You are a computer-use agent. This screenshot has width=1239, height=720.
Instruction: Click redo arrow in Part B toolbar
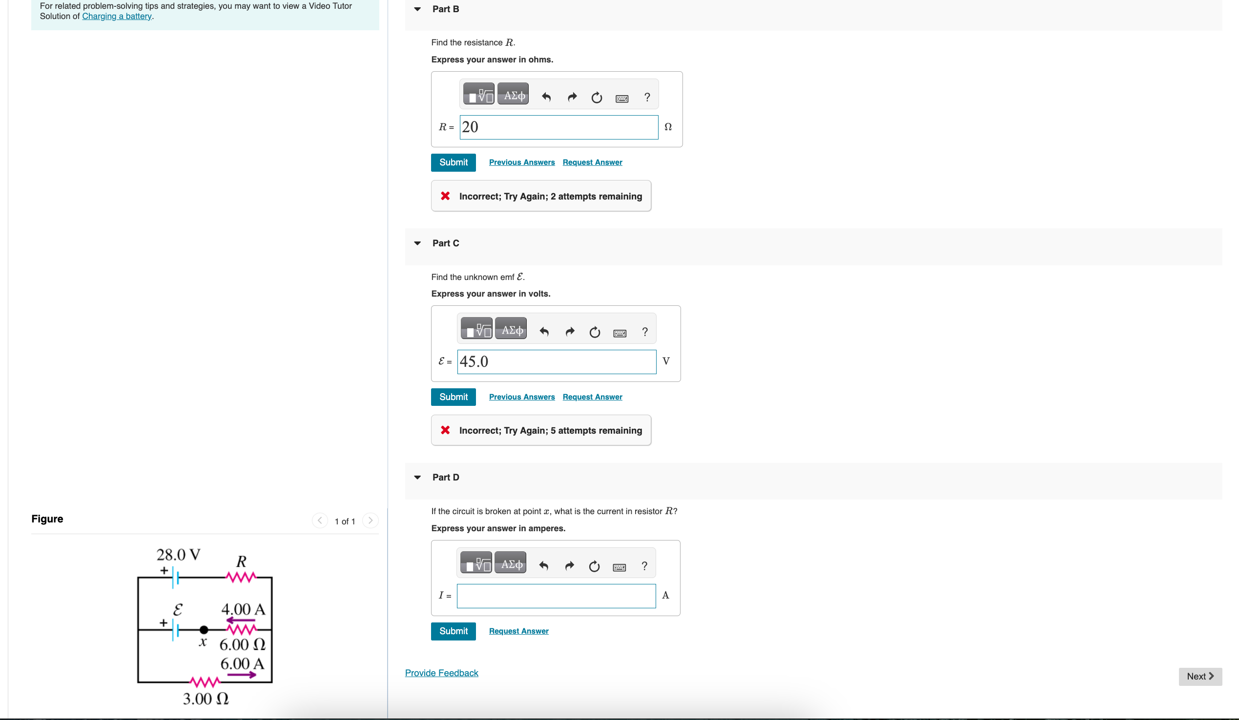click(571, 97)
